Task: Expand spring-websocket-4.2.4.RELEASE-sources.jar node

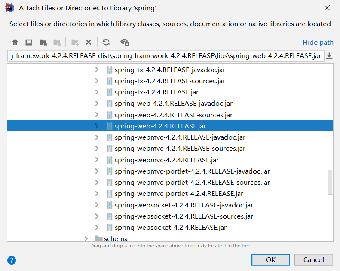Action: coord(97,216)
